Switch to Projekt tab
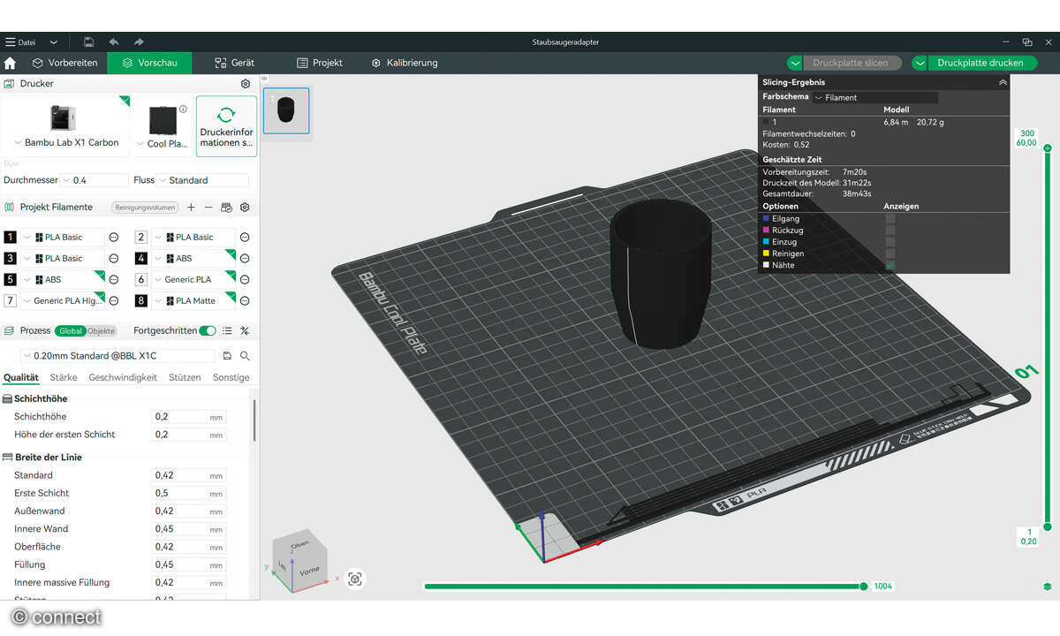Screen dimensions: 1060x636 pyautogui.click(x=320, y=63)
